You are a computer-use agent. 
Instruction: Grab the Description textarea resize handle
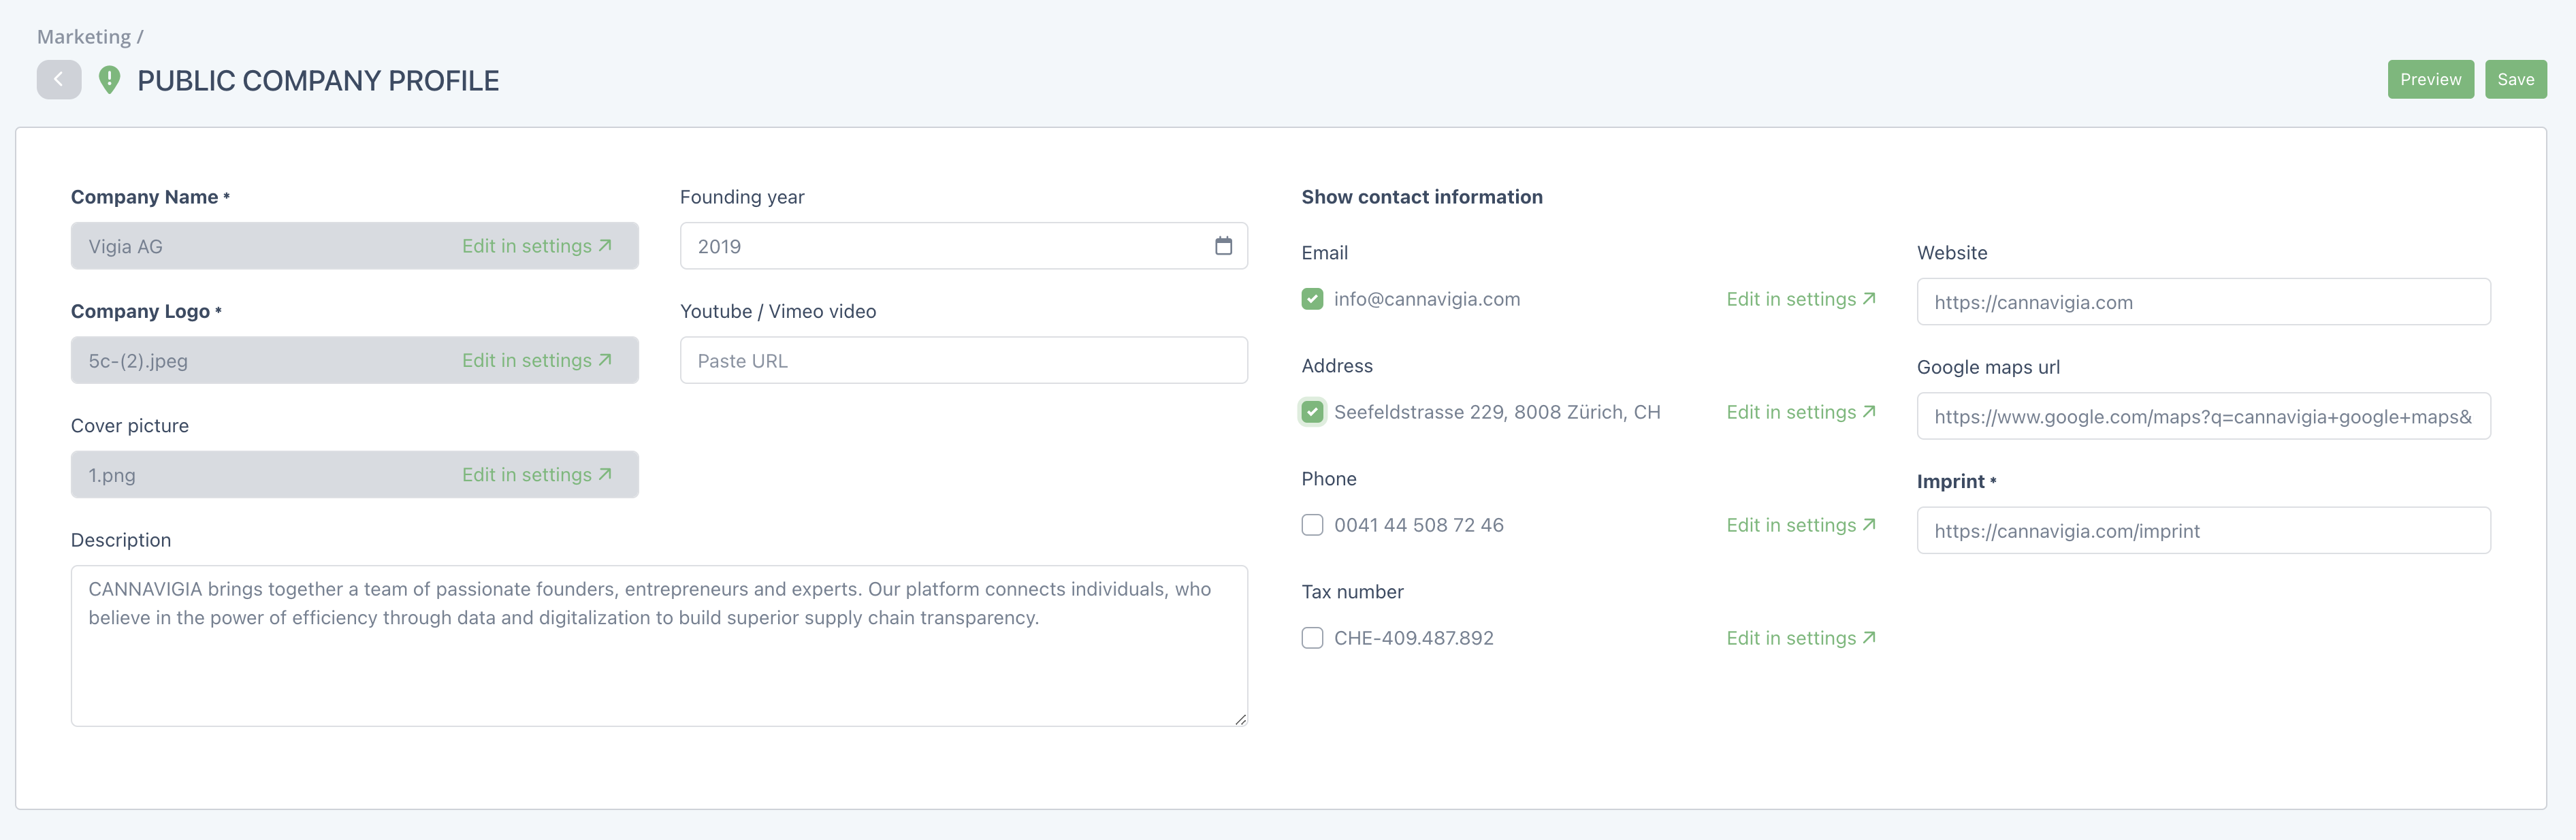click(1240, 719)
